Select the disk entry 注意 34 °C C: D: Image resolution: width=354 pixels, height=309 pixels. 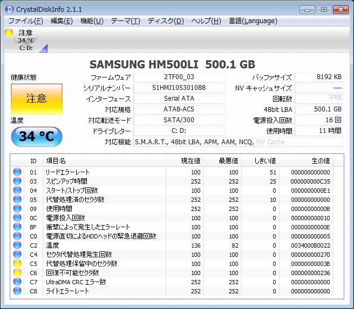point(26,40)
